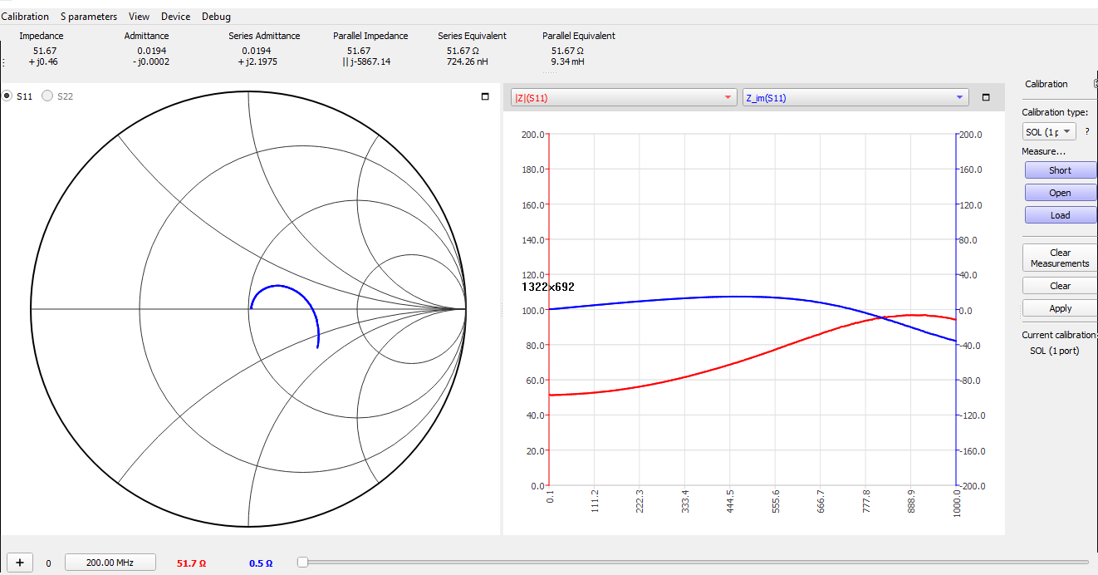Measure the Open standard
Viewport: 1098px width, 575px height.
(1060, 193)
